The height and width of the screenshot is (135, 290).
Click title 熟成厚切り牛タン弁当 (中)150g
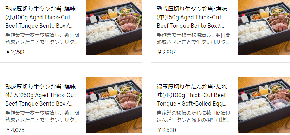point(192,17)
